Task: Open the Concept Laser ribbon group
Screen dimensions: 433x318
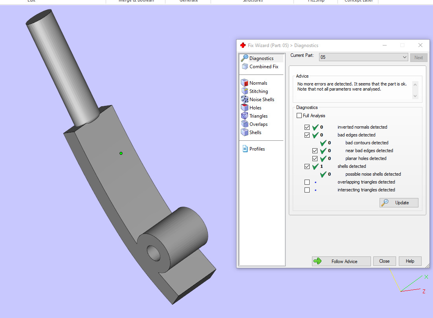Action: (358, 1)
